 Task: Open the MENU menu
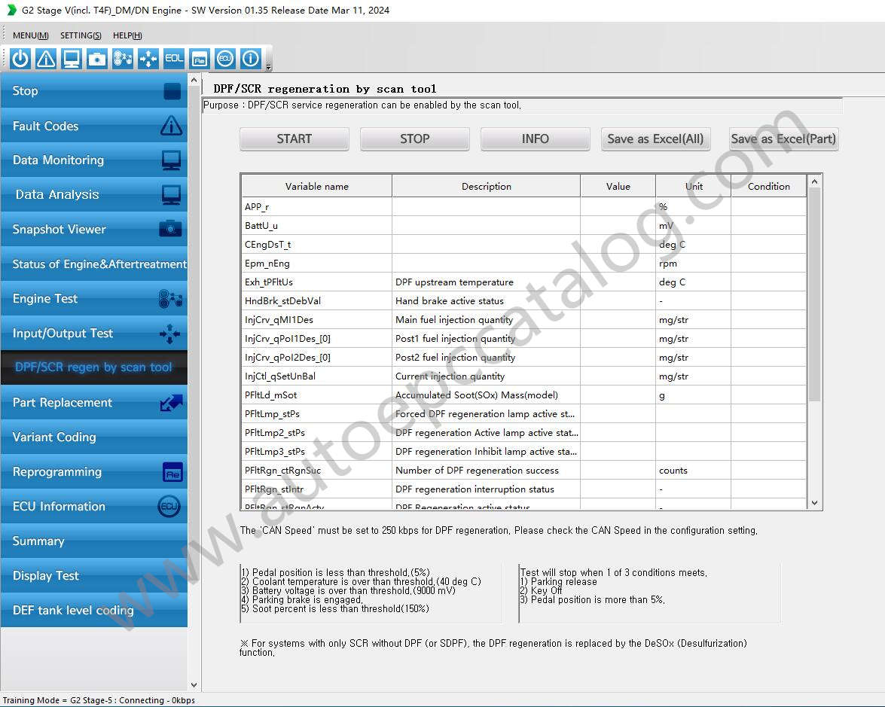click(29, 35)
